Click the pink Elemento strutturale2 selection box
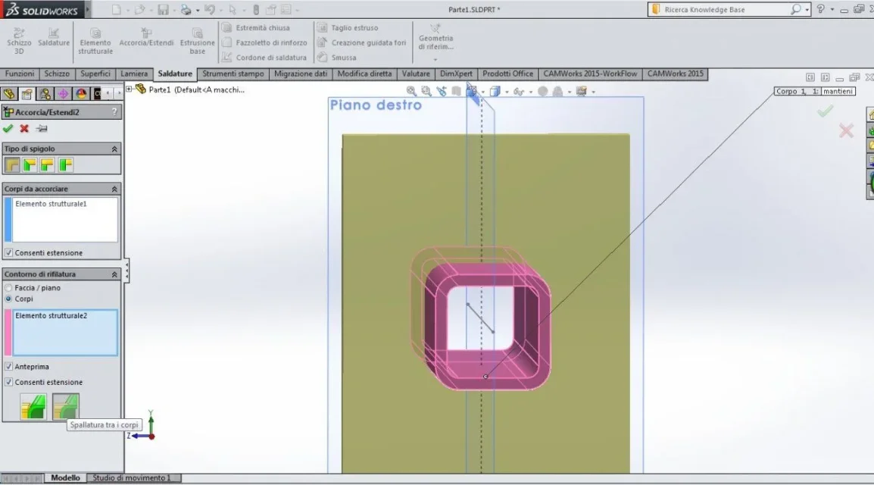The width and height of the screenshot is (874, 485). (x=65, y=333)
